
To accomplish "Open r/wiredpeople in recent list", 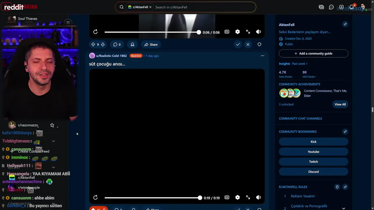I will coord(29,188).
